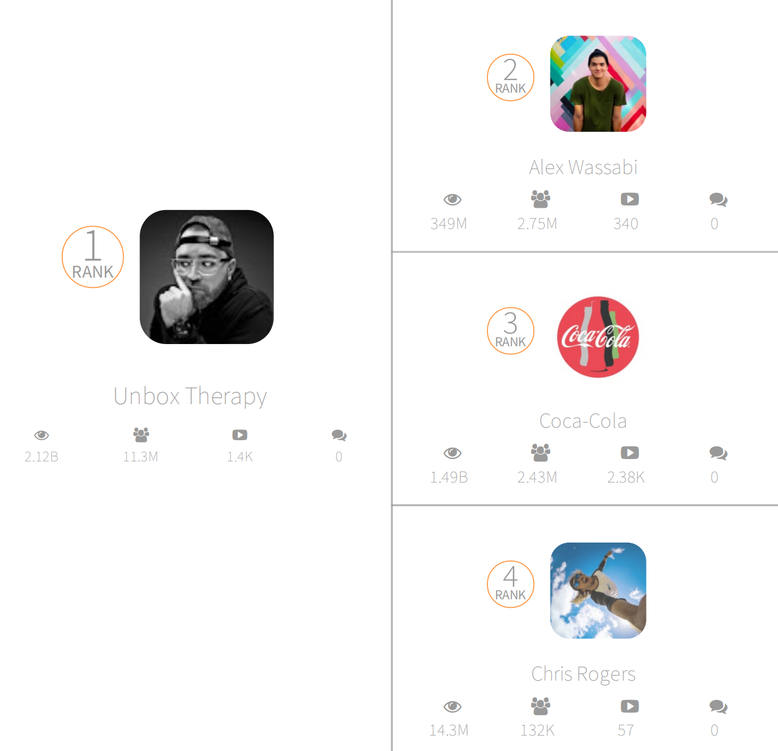Viewport: 778px width, 751px height.
Task: Click the comments bubble icon under Unbox Therapy
Action: [x=339, y=435]
